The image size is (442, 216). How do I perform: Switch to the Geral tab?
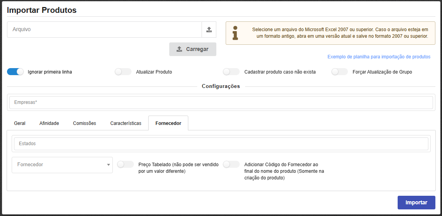pyautogui.click(x=20, y=123)
